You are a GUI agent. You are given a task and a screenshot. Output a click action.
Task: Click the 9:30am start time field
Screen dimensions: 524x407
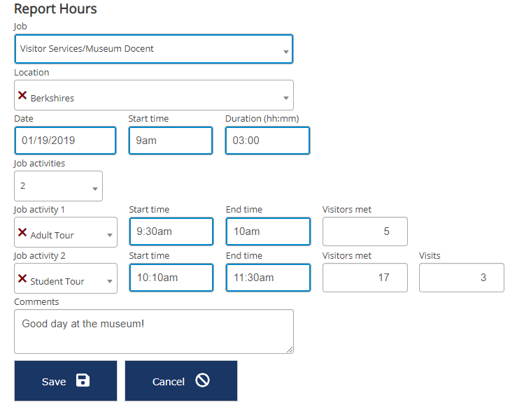click(171, 231)
